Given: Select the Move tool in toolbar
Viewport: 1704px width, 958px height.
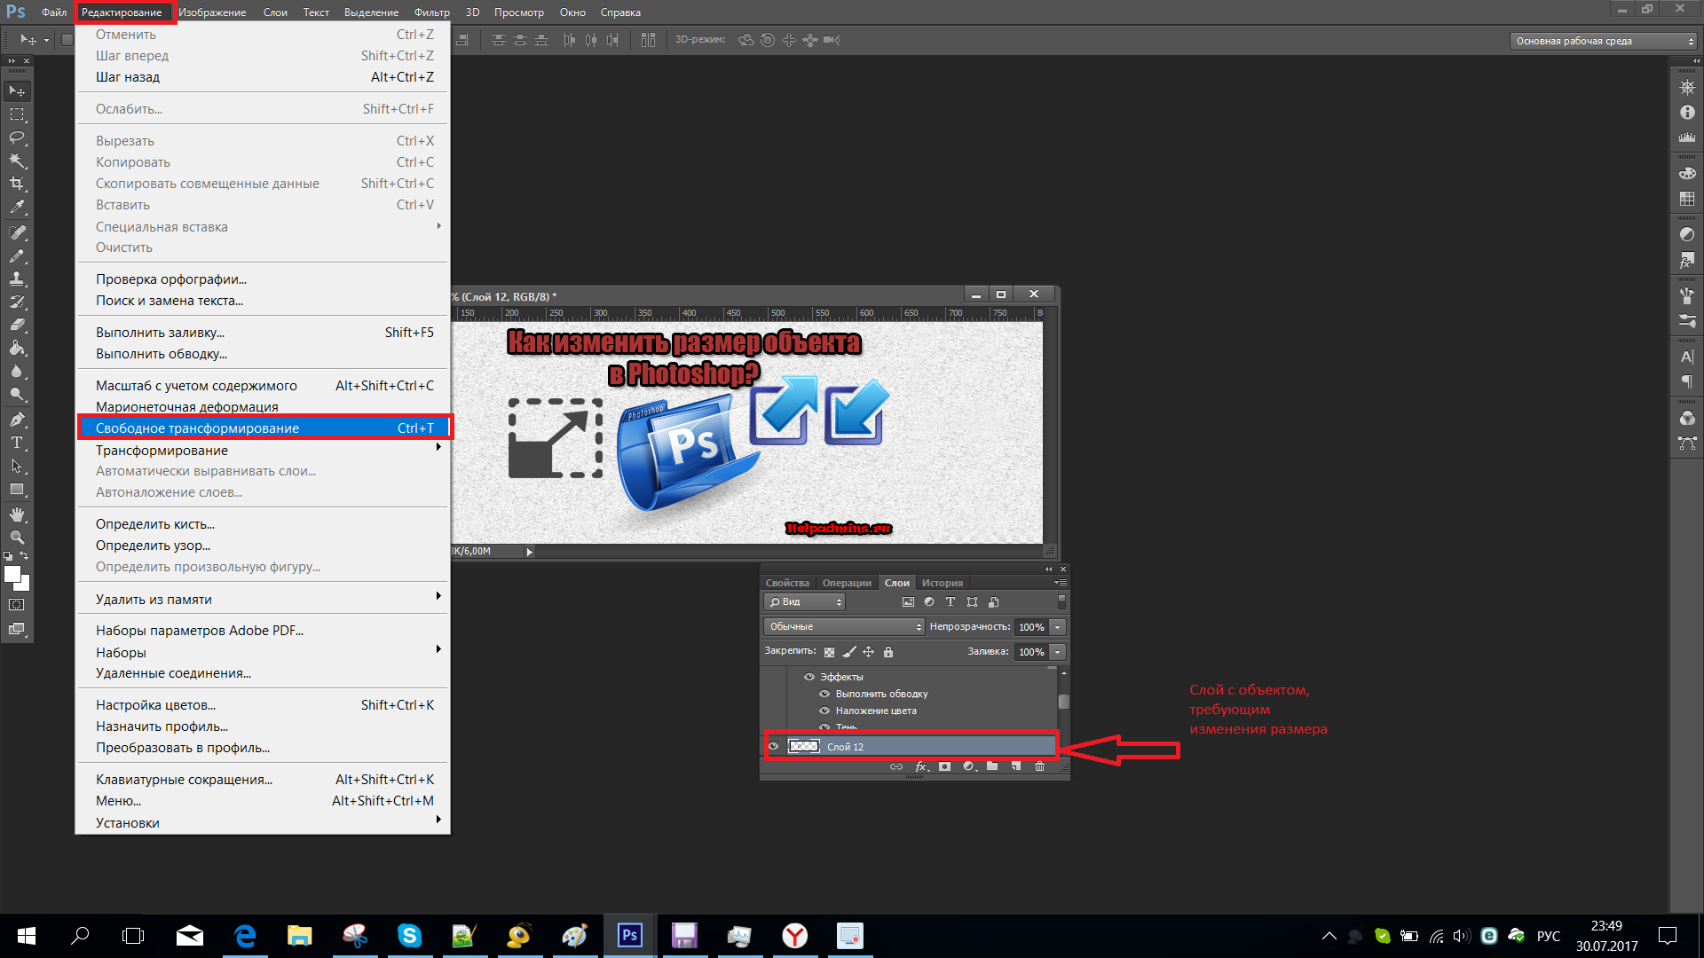Looking at the screenshot, I should (x=16, y=91).
